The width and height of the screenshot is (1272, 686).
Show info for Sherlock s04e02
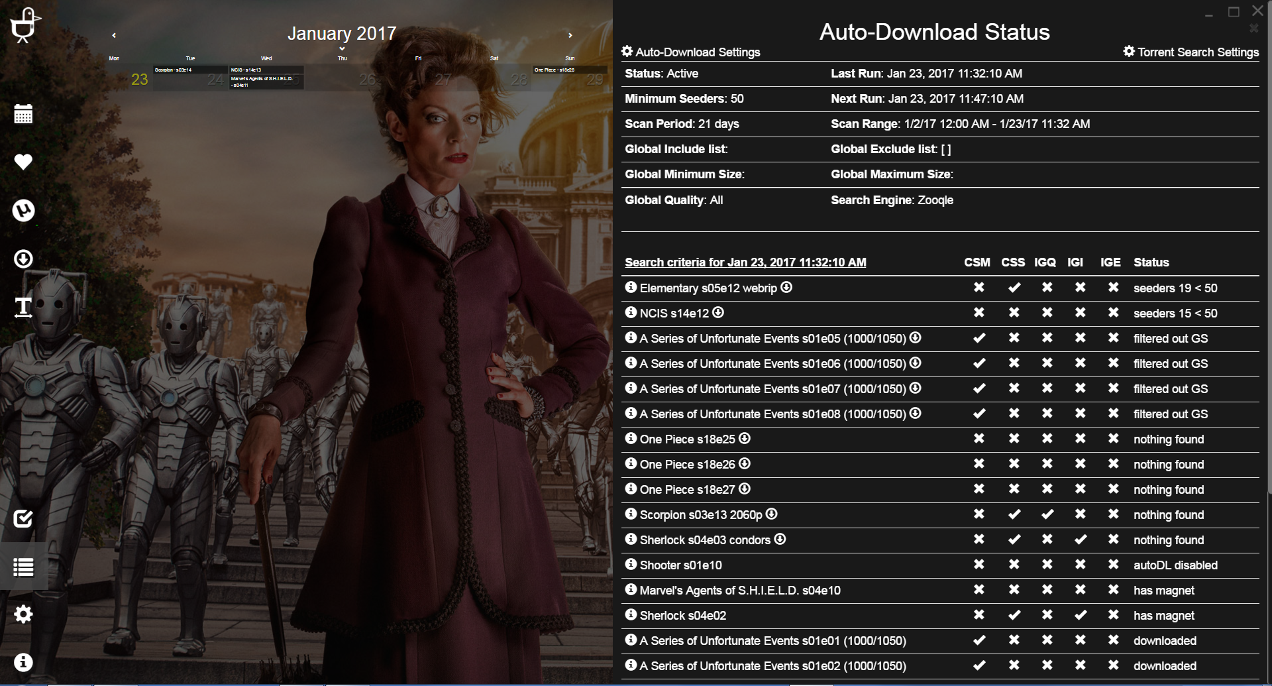coord(631,614)
